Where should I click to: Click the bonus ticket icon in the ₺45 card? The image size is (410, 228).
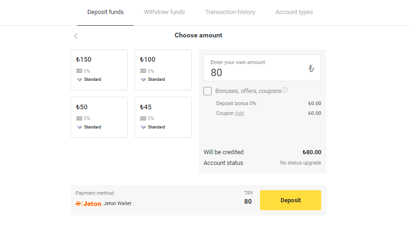[x=143, y=118]
